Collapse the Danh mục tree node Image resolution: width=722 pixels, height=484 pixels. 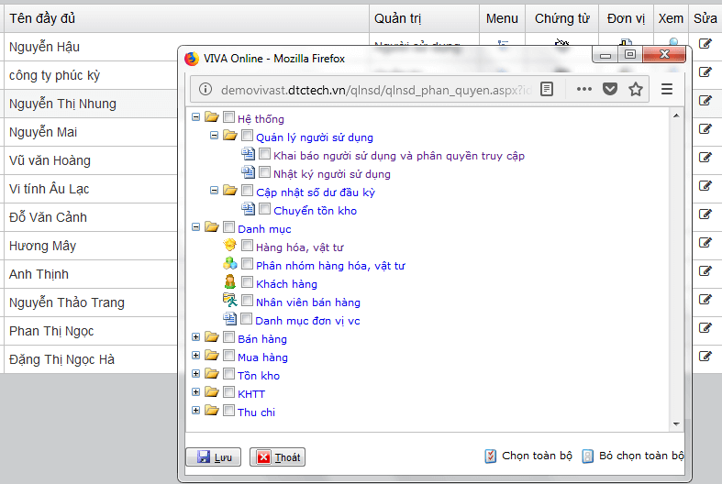coord(195,228)
